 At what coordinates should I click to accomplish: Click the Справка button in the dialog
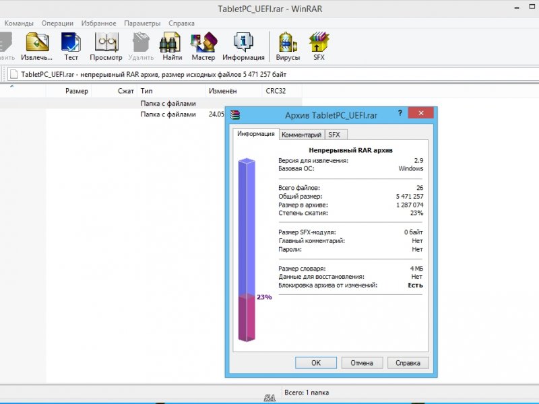click(x=408, y=363)
